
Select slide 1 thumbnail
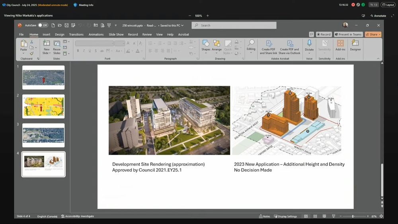coord(43,78)
